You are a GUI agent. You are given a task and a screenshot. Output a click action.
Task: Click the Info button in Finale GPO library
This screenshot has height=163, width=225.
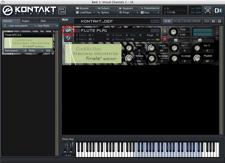[48, 50]
